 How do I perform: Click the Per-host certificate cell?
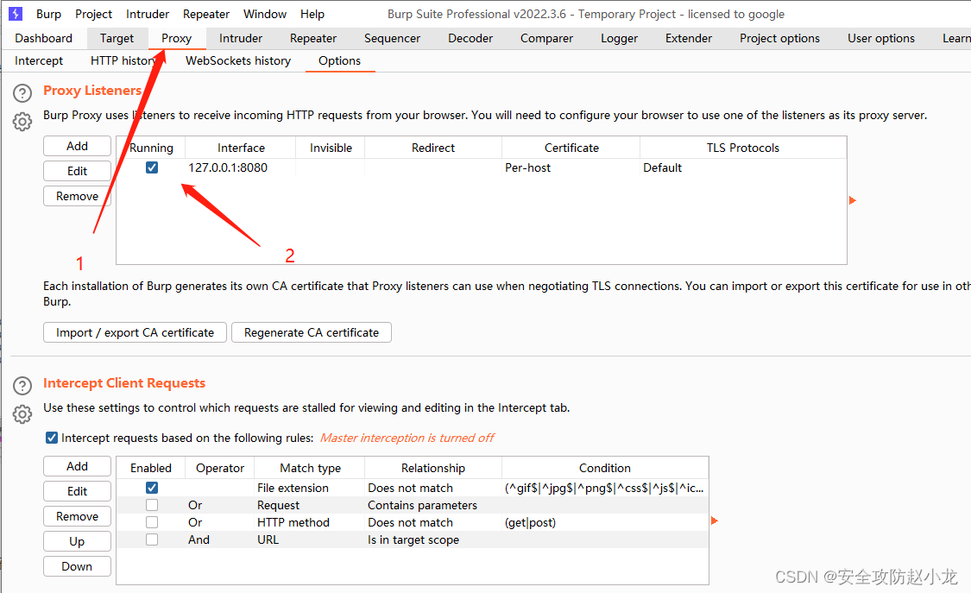coord(571,167)
